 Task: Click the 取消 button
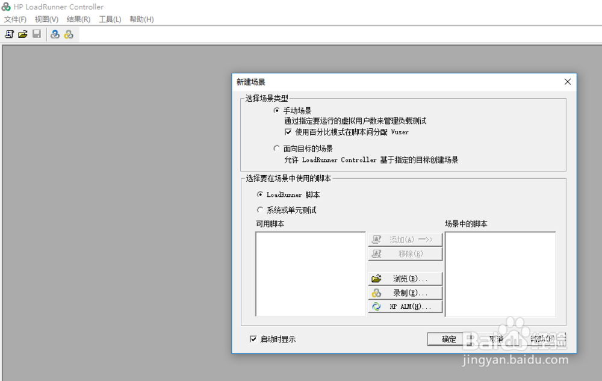pos(496,339)
